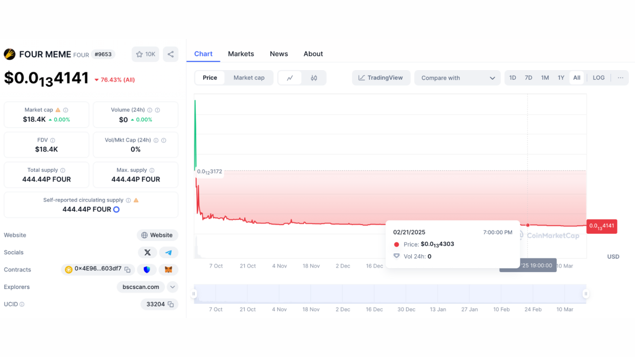Image resolution: width=635 pixels, height=357 pixels.
Task: Open the X social link
Action: click(147, 252)
